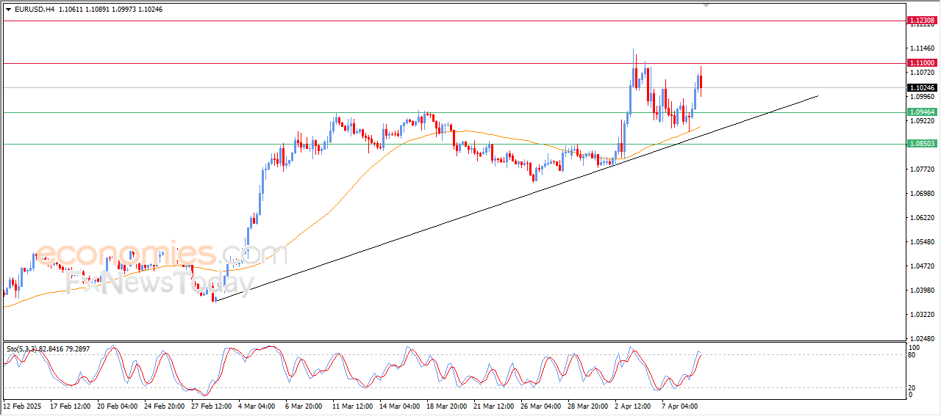Click the 18 Mar 20:00 time label

click(447, 406)
